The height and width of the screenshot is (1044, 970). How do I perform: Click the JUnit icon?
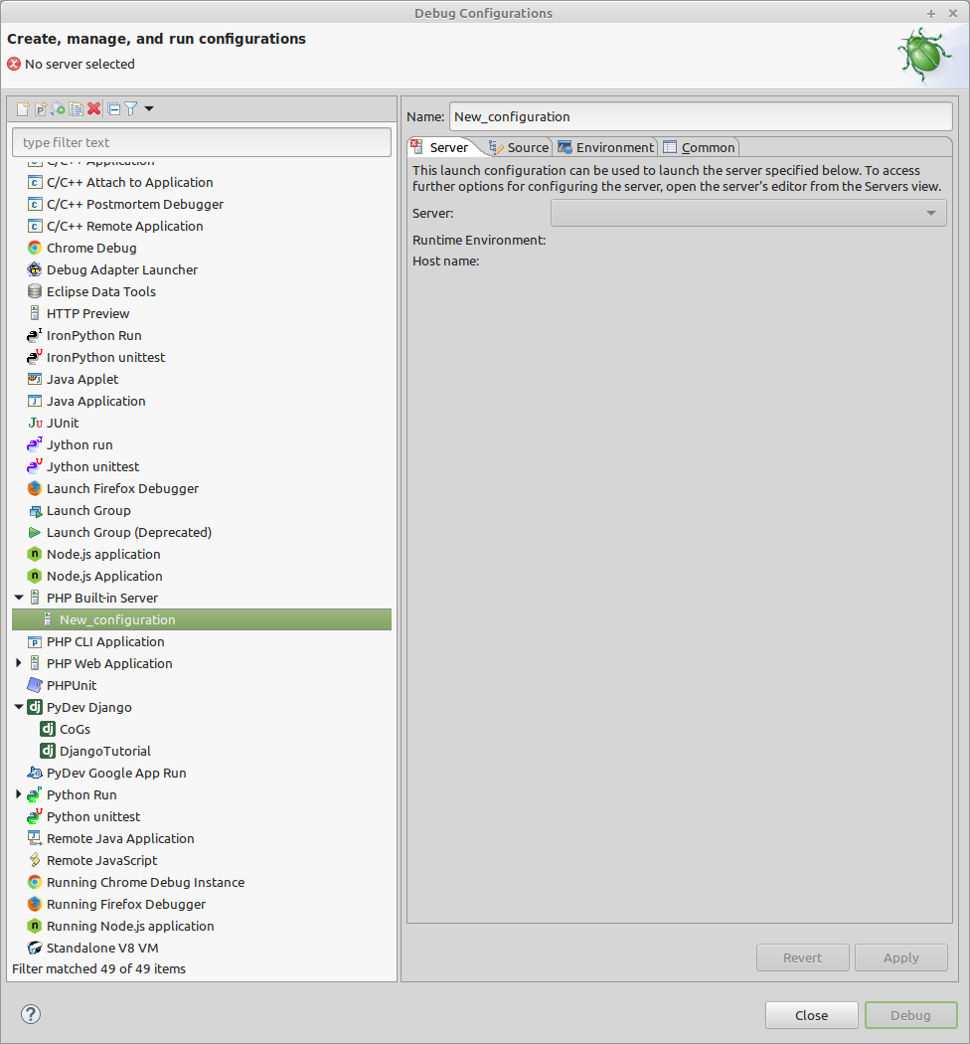[36, 423]
